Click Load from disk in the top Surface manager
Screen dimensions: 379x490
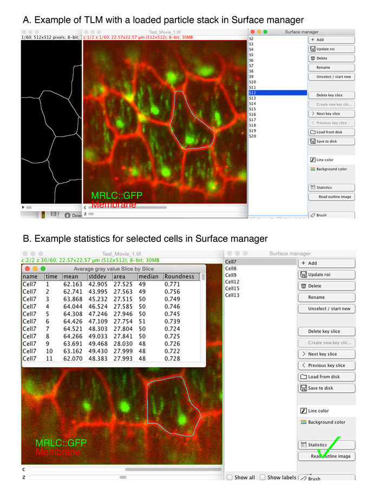pos(331,132)
